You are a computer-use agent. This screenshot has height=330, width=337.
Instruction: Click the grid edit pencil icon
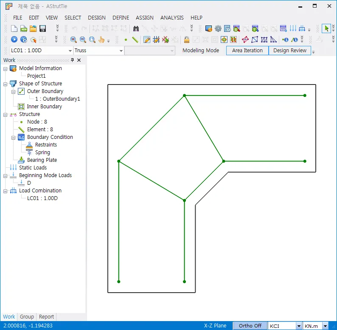coord(147,39)
